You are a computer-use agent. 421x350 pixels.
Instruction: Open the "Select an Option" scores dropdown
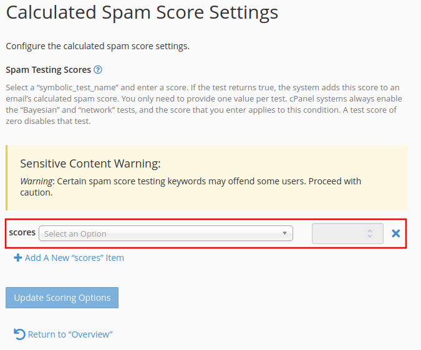point(166,234)
